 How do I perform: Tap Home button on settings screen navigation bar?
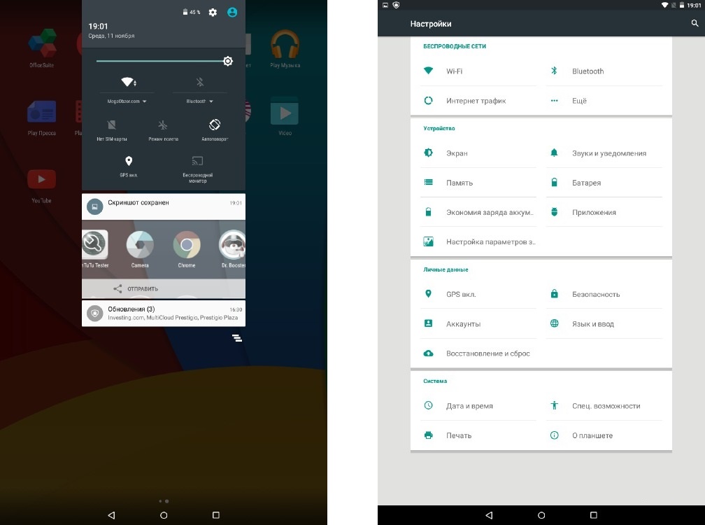coord(541,515)
